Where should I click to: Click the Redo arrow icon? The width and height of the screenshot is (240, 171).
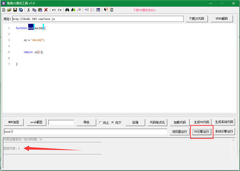point(59,10)
